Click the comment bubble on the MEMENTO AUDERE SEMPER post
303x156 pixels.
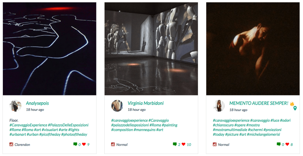[x=278, y=144]
